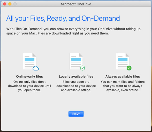
Task: Minimize the OneDrive window with yellow button
Action: [10, 4]
